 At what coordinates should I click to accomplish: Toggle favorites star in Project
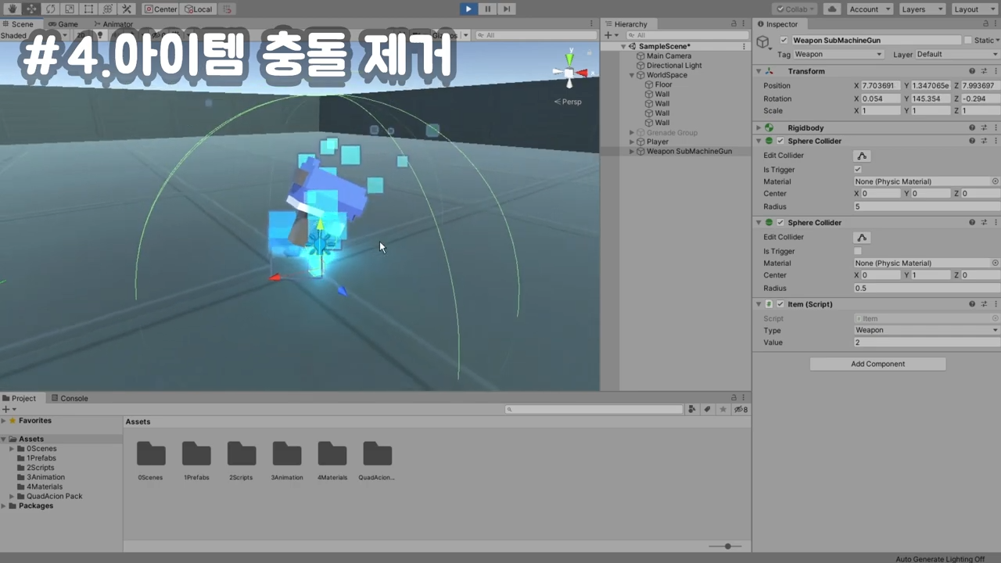[723, 409]
